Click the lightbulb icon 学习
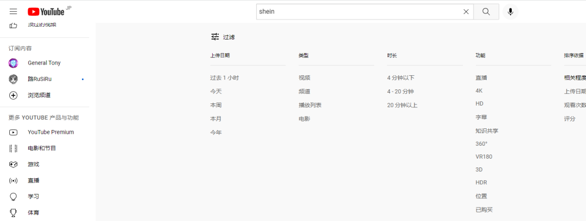The width and height of the screenshot is (586, 221). (x=13, y=197)
